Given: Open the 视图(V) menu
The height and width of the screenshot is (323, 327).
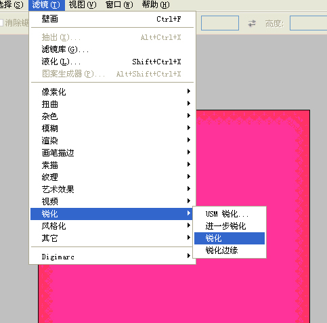Looking at the screenshot, I should [83, 5].
